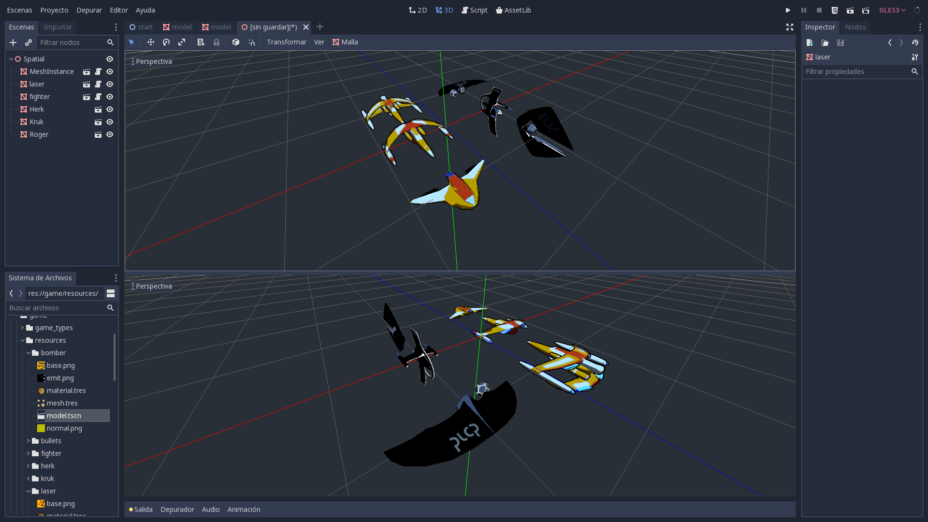928x522 pixels.
Task: Hide the laser node
Action: point(110,84)
